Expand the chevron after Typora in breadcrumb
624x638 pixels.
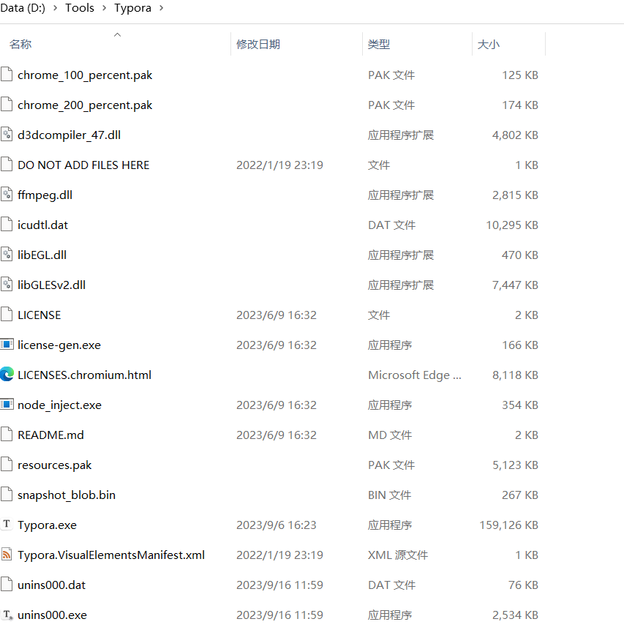click(x=161, y=8)
